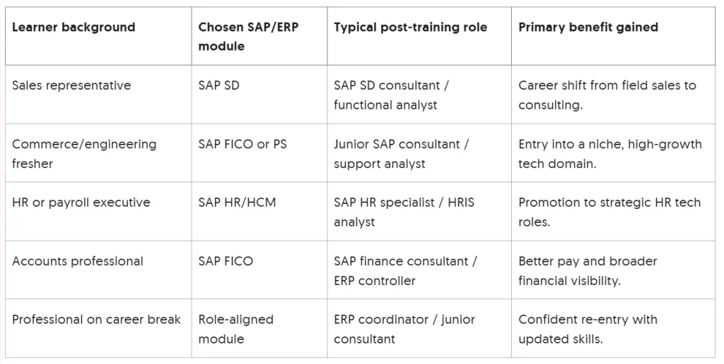The image size is (724, 364).
Task: Select 'Professional on career break' cell
Action: click(96, 320)
